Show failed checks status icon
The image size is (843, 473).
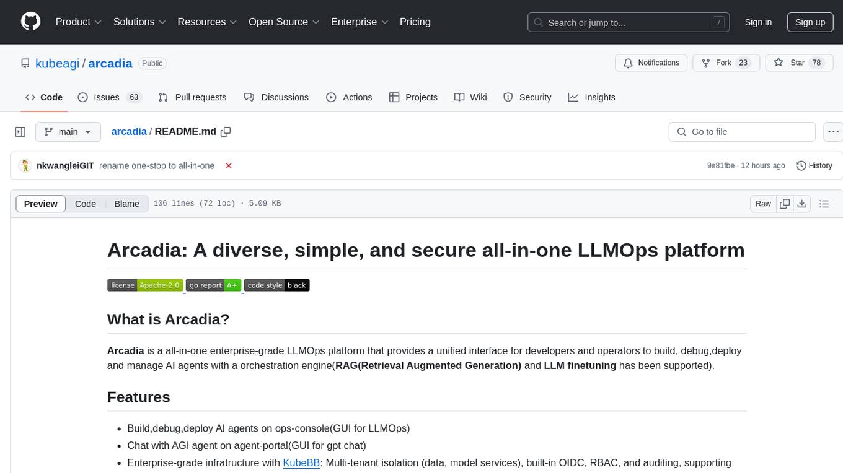[229, 166]
